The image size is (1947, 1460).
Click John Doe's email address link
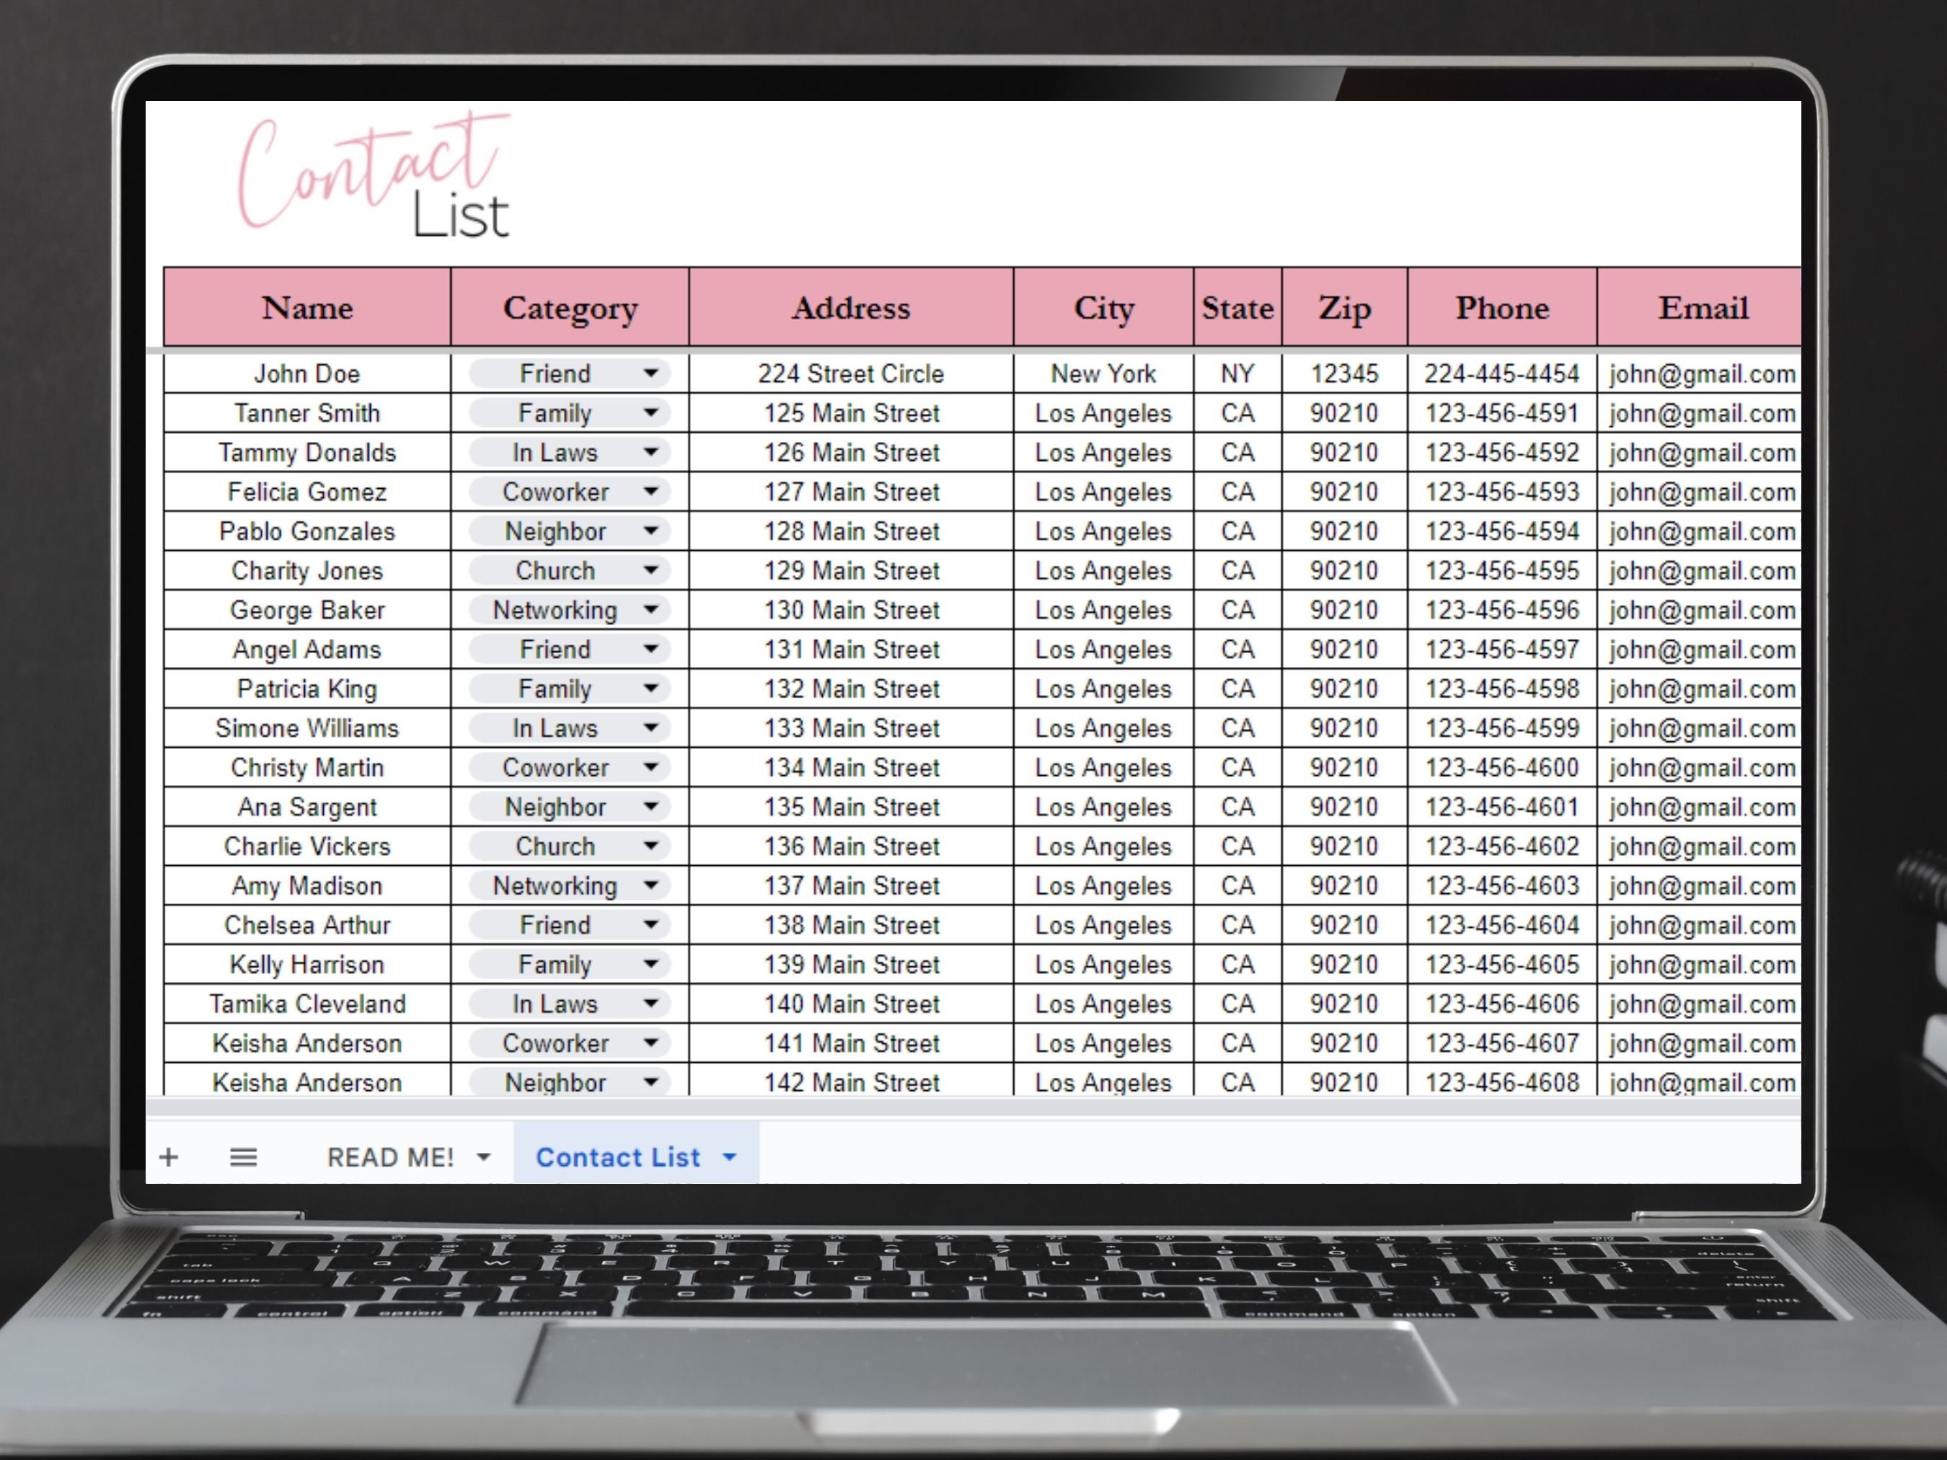[1700, 373]
